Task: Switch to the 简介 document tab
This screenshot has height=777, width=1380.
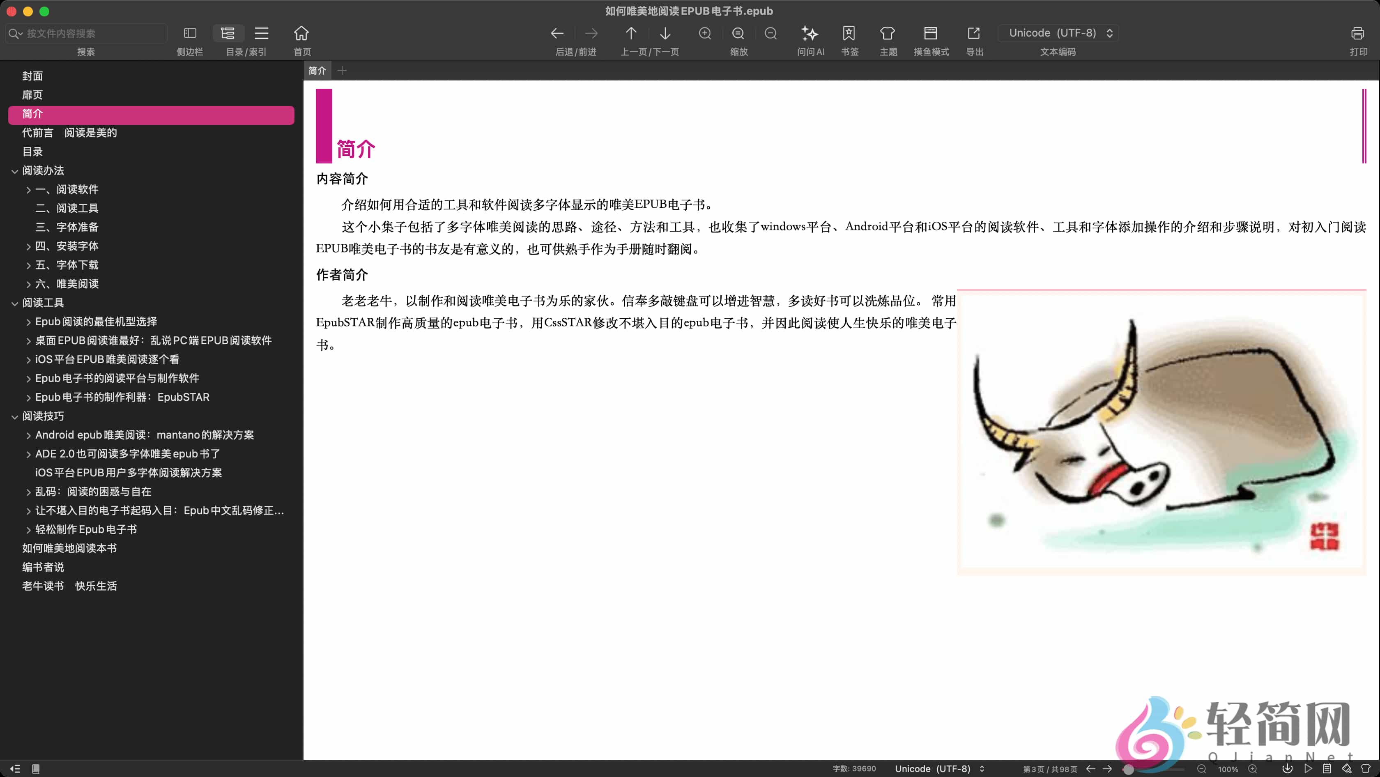Action: 317,70
